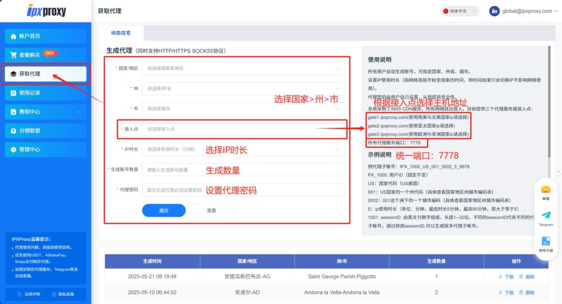Image resolution: width=562 pixels, height=304 pixels.
Task: Click the 使用说明 panel scrollbar
Action: (549, 102)
